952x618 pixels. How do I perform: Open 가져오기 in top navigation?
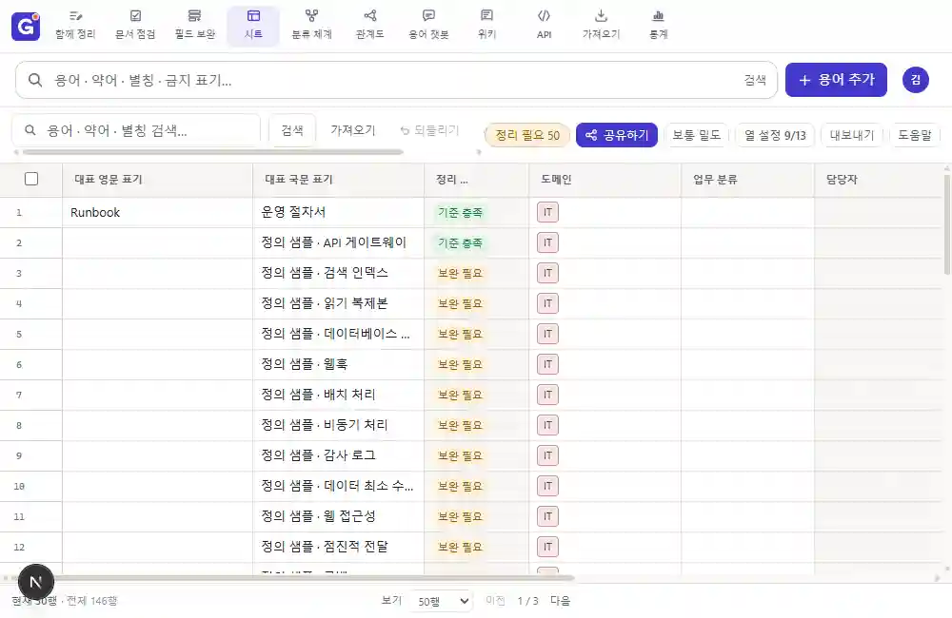(601, 26)
